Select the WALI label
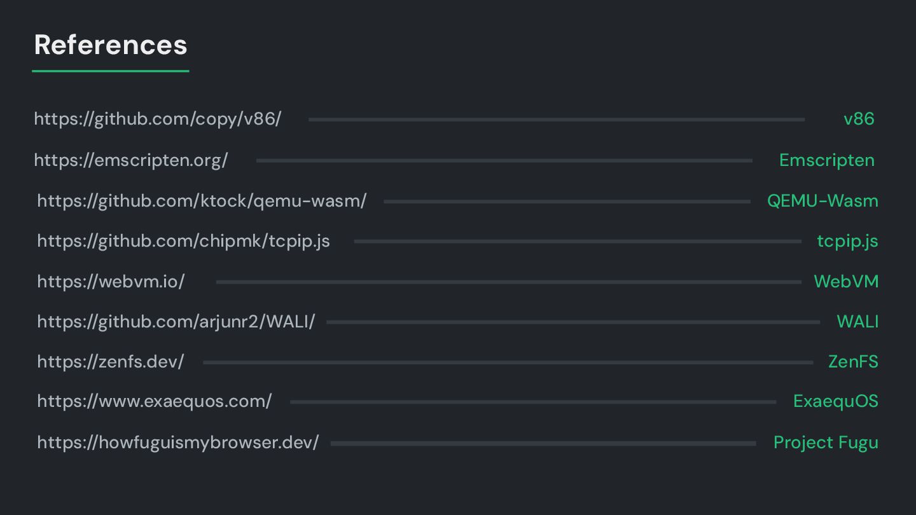The width and height of the screenshot is (916, 515). click(857, 322)
